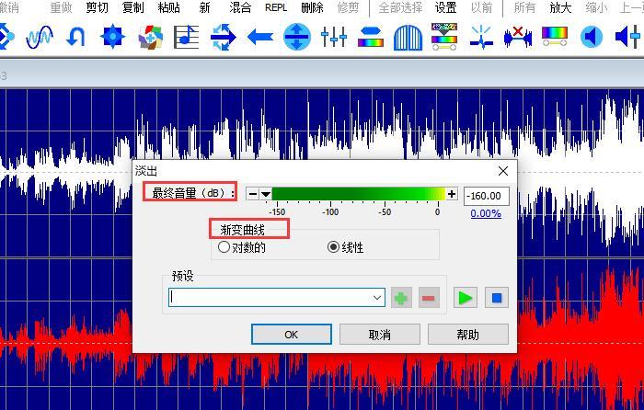Remove preset with red minus icon
Image resolution: width=644 pixels, height=410 pixels.
point(429,298)
